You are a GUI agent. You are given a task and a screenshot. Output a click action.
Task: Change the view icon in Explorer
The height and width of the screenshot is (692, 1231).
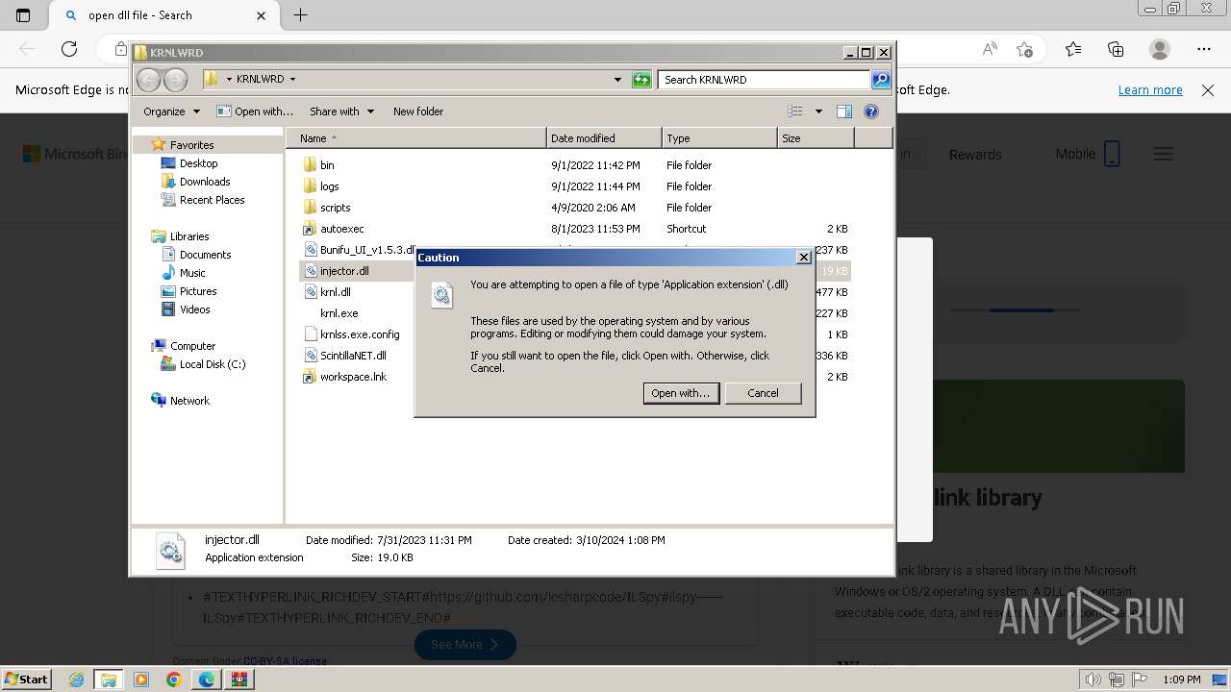(x=795, y=111)
